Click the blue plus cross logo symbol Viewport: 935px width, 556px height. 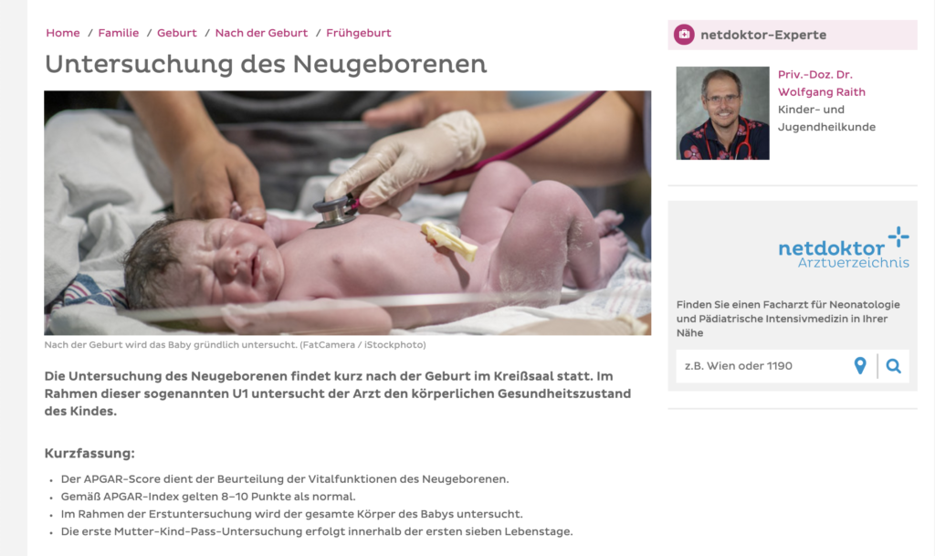[898, 236]
